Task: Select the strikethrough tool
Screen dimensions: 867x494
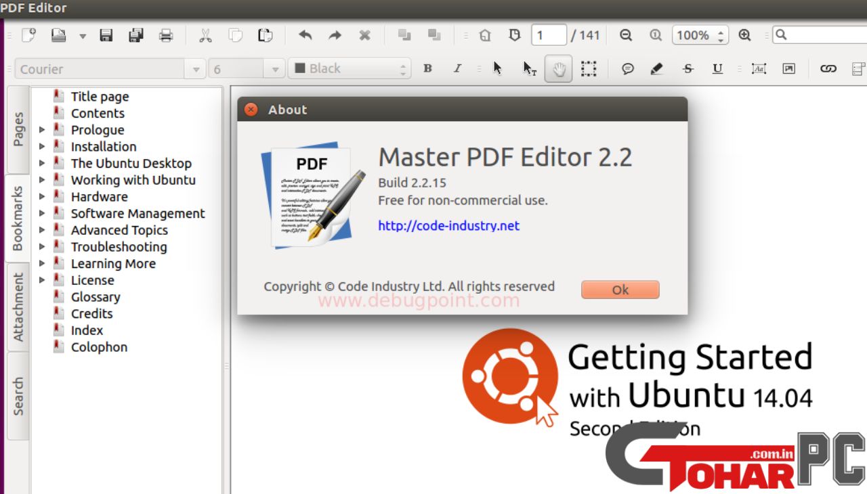Action: click(x=688, y=68)
